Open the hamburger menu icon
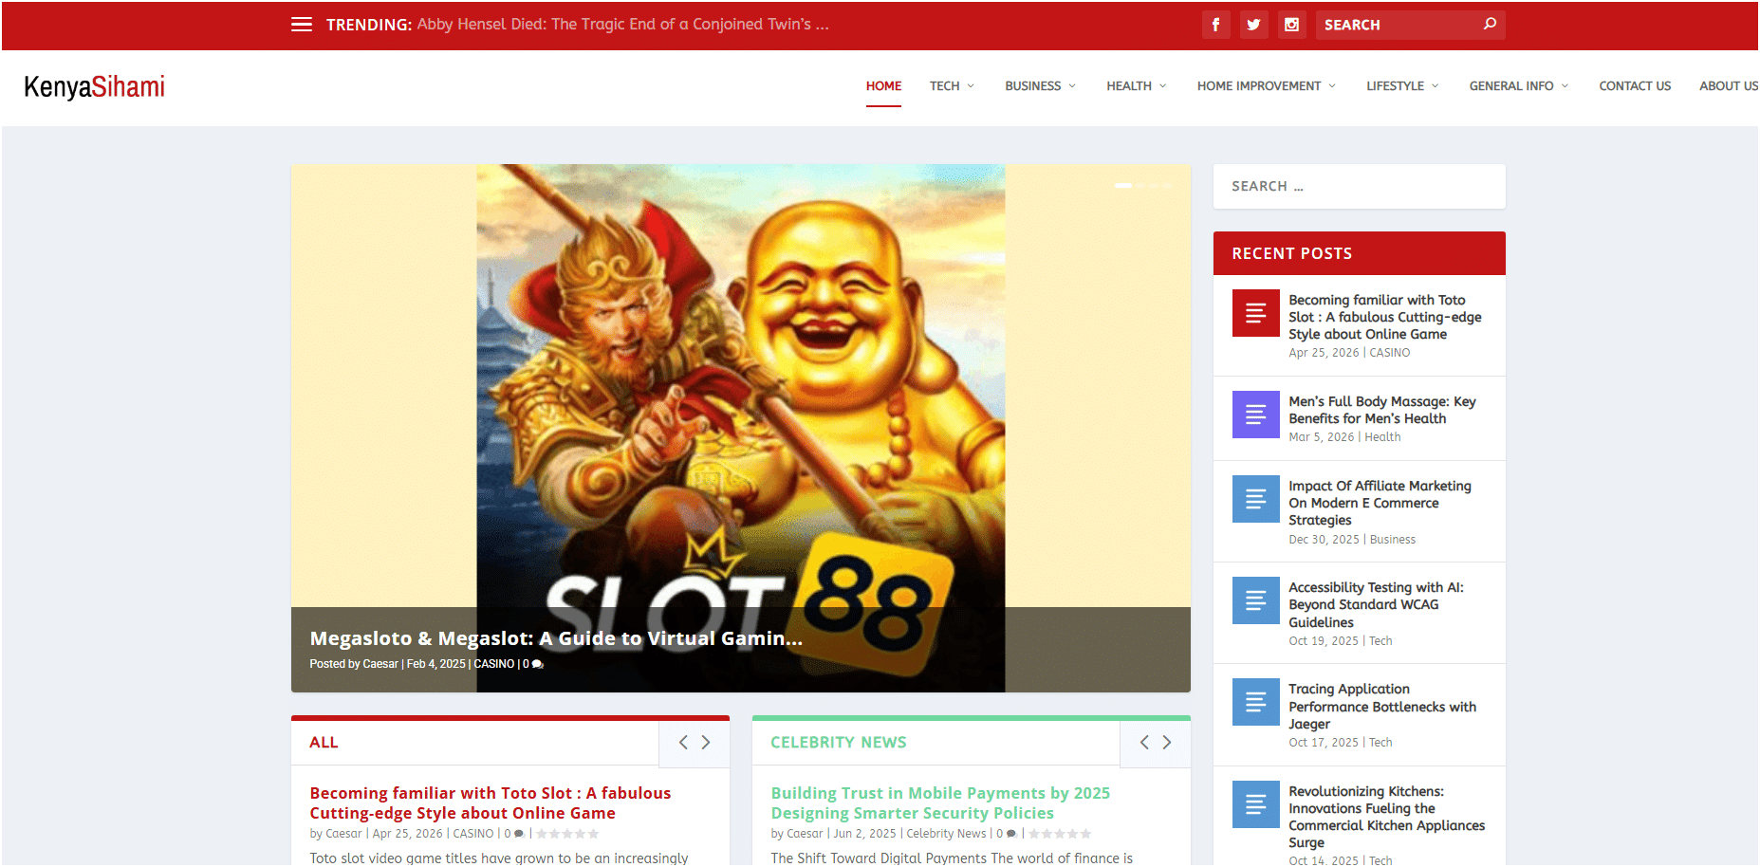The width and height of the screenshot is (1760, 867). (302, 25)
